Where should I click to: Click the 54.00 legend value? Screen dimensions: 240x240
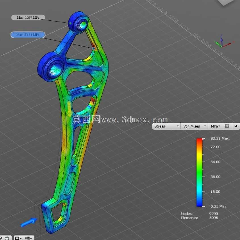216,162
